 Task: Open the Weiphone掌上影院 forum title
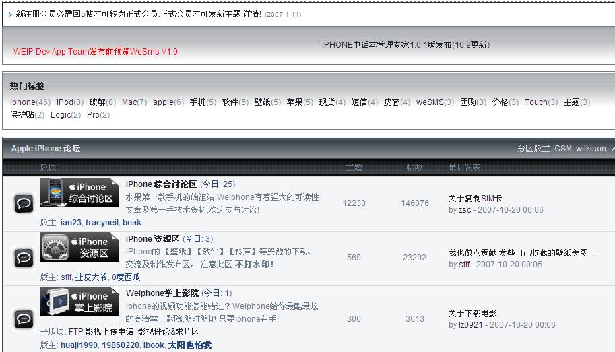tap(162, 293)
